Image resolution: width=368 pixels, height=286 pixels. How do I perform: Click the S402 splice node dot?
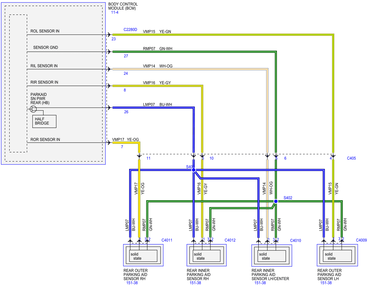coord(276,201)
